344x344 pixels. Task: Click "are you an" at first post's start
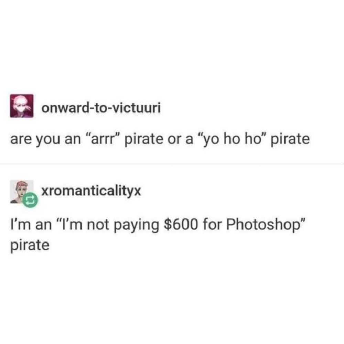point(46,139)
